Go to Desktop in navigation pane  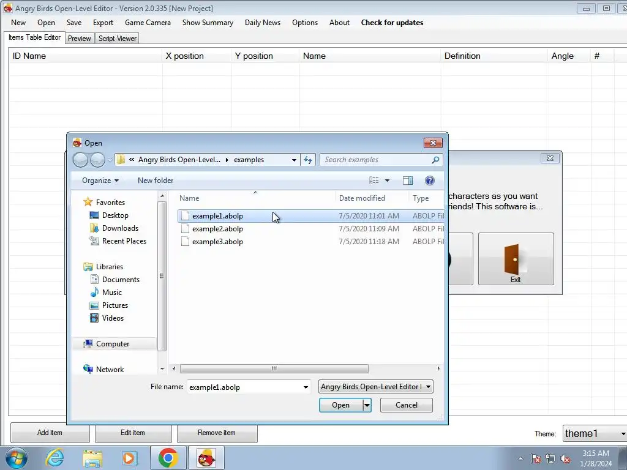(x=115, y=215)
